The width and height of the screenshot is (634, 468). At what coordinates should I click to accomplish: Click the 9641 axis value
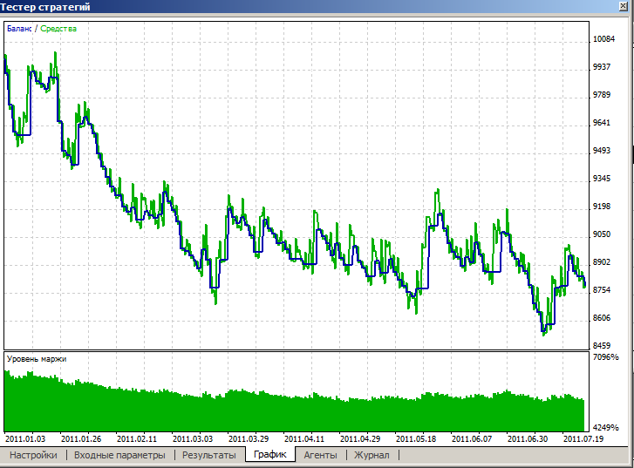[x=602, y=123]
